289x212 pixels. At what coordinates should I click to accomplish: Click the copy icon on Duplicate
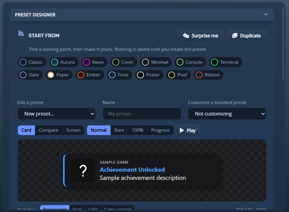235,35
